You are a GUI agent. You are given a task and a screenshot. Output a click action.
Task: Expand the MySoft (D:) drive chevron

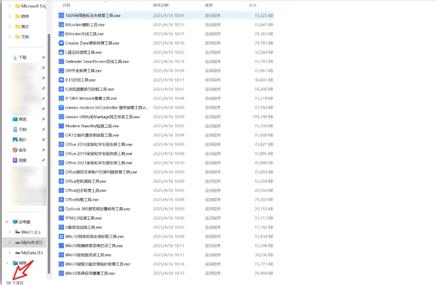pos(10,242)
